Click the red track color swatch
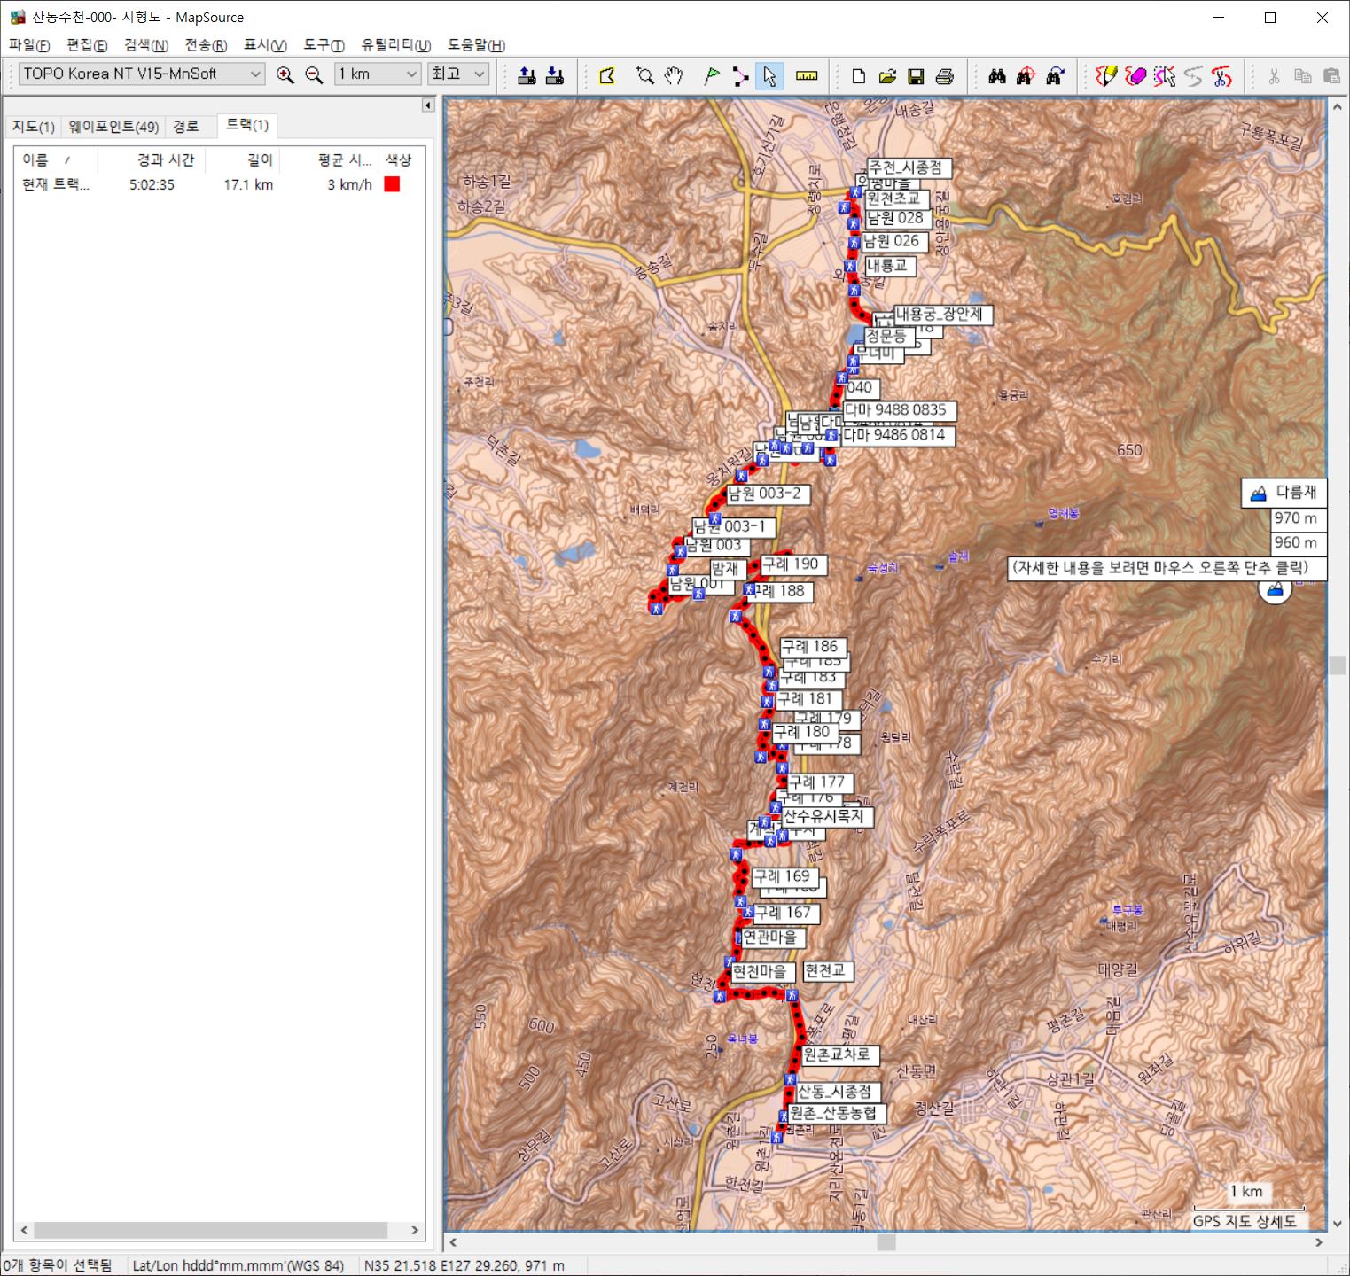This screenshot has width=1350, height=1276. point(392,184)
